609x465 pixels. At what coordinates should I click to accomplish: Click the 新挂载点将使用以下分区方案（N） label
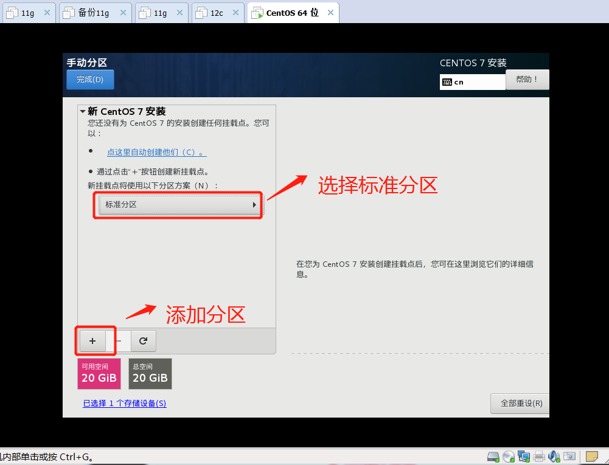pos(153,185)
